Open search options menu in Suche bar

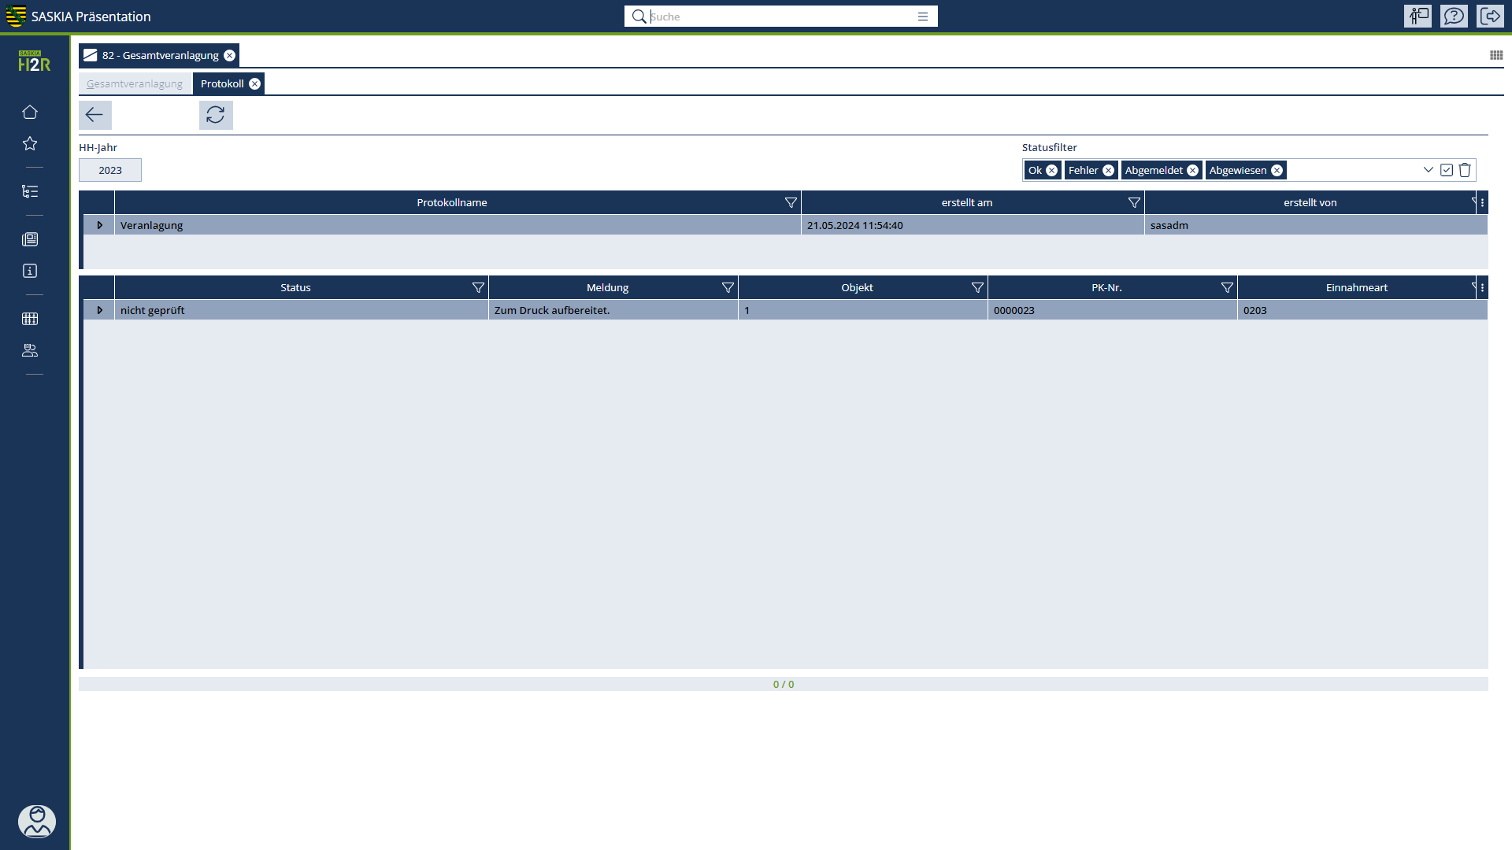[923, 17]
